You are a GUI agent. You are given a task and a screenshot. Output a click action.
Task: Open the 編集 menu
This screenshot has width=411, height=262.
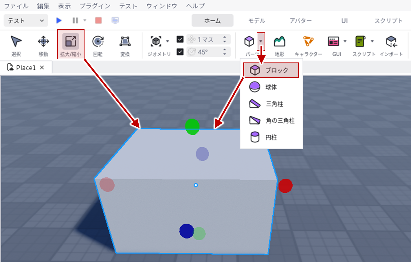pyautogui.click(x=43, y=6)
